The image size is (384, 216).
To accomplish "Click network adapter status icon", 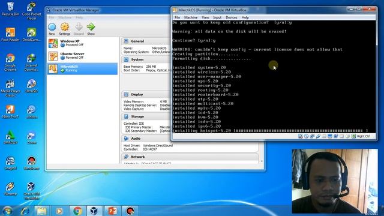I will (312, 136).
